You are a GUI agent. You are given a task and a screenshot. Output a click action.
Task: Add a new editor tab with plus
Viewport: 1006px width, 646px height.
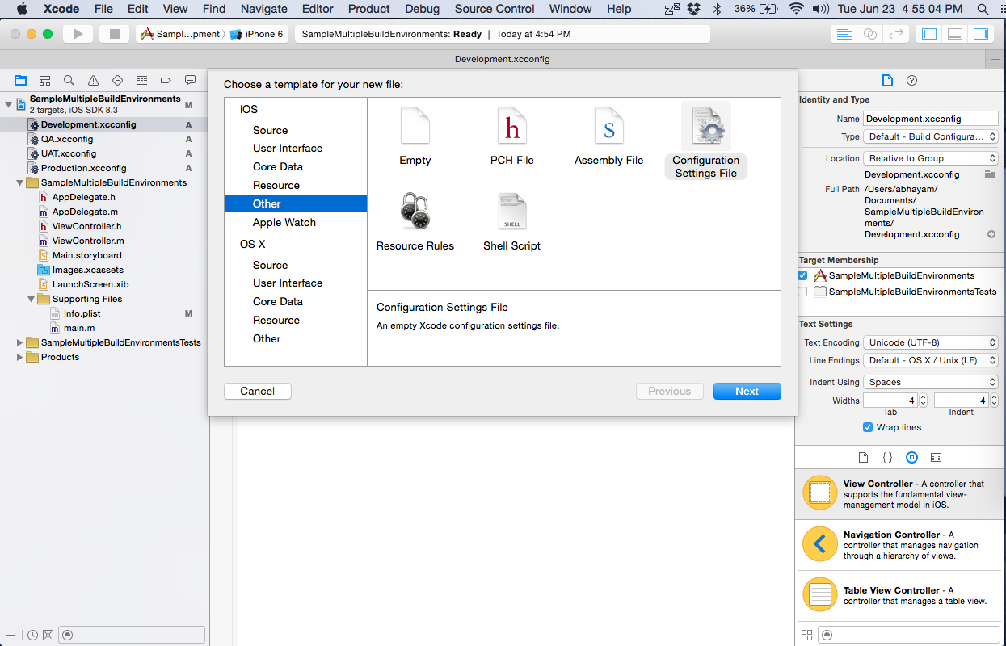coord(995,59)
